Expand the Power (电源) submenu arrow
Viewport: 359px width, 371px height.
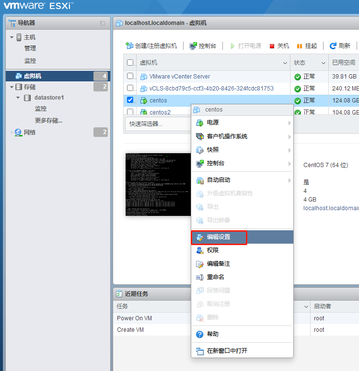(x=290, y=123)
